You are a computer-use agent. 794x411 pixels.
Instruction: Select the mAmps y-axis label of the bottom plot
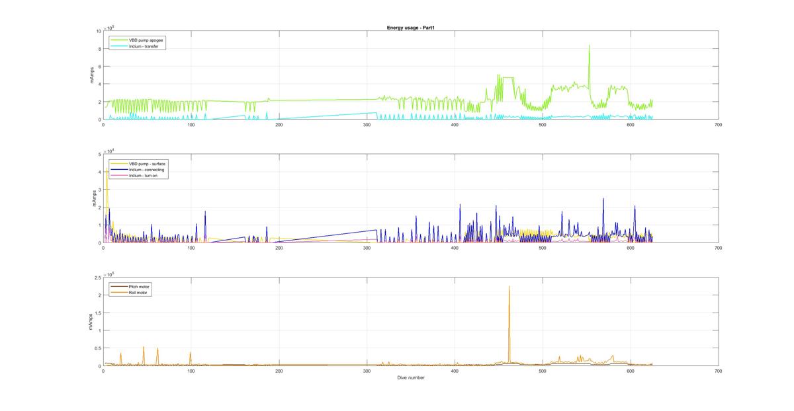tap(93, 322)
